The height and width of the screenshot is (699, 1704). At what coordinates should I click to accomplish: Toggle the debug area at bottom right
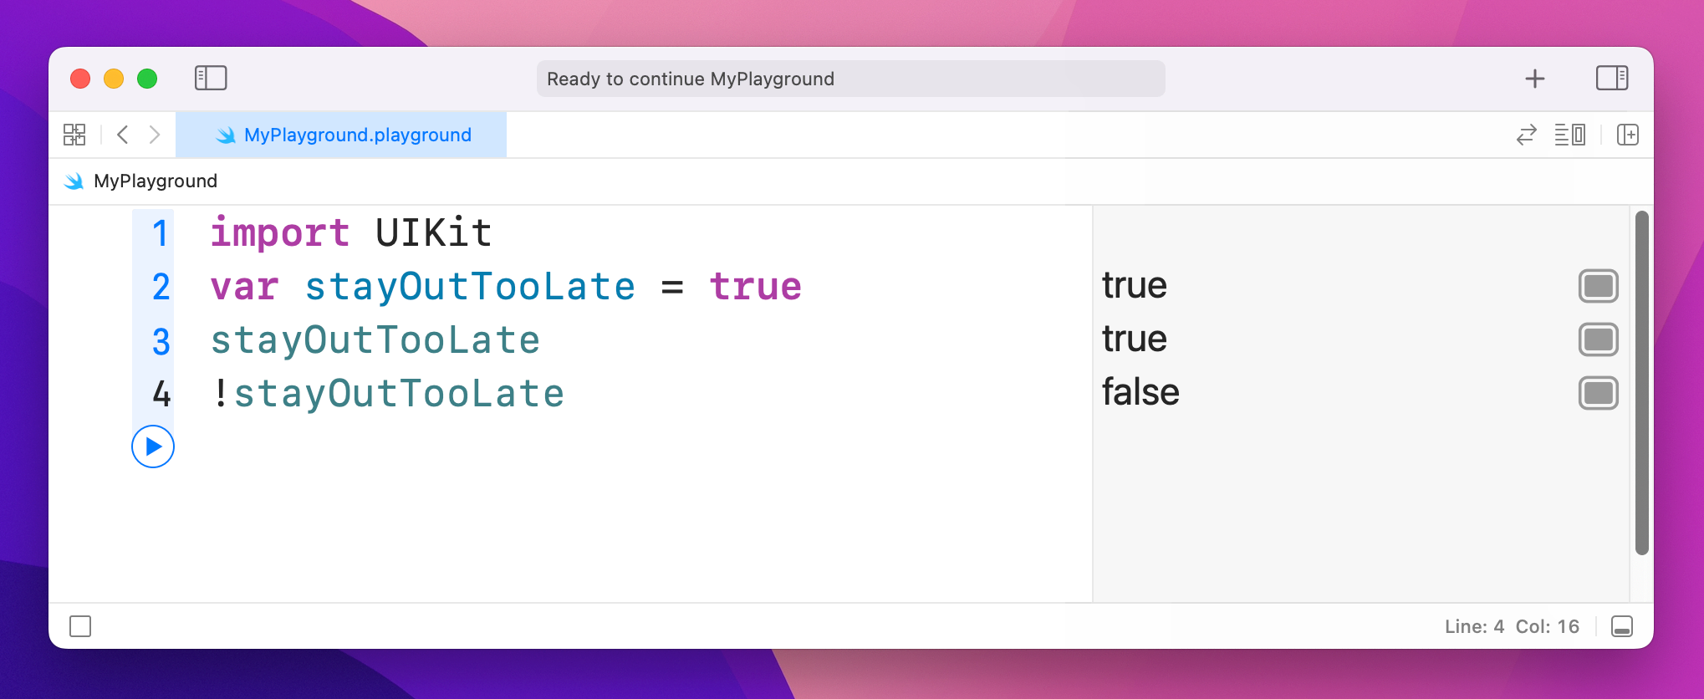1621,626
